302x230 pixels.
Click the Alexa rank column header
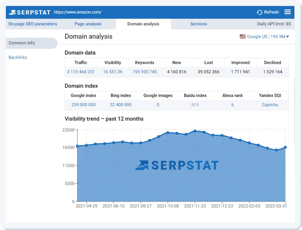point(232,96)
